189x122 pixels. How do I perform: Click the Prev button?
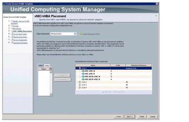point(118,116)
